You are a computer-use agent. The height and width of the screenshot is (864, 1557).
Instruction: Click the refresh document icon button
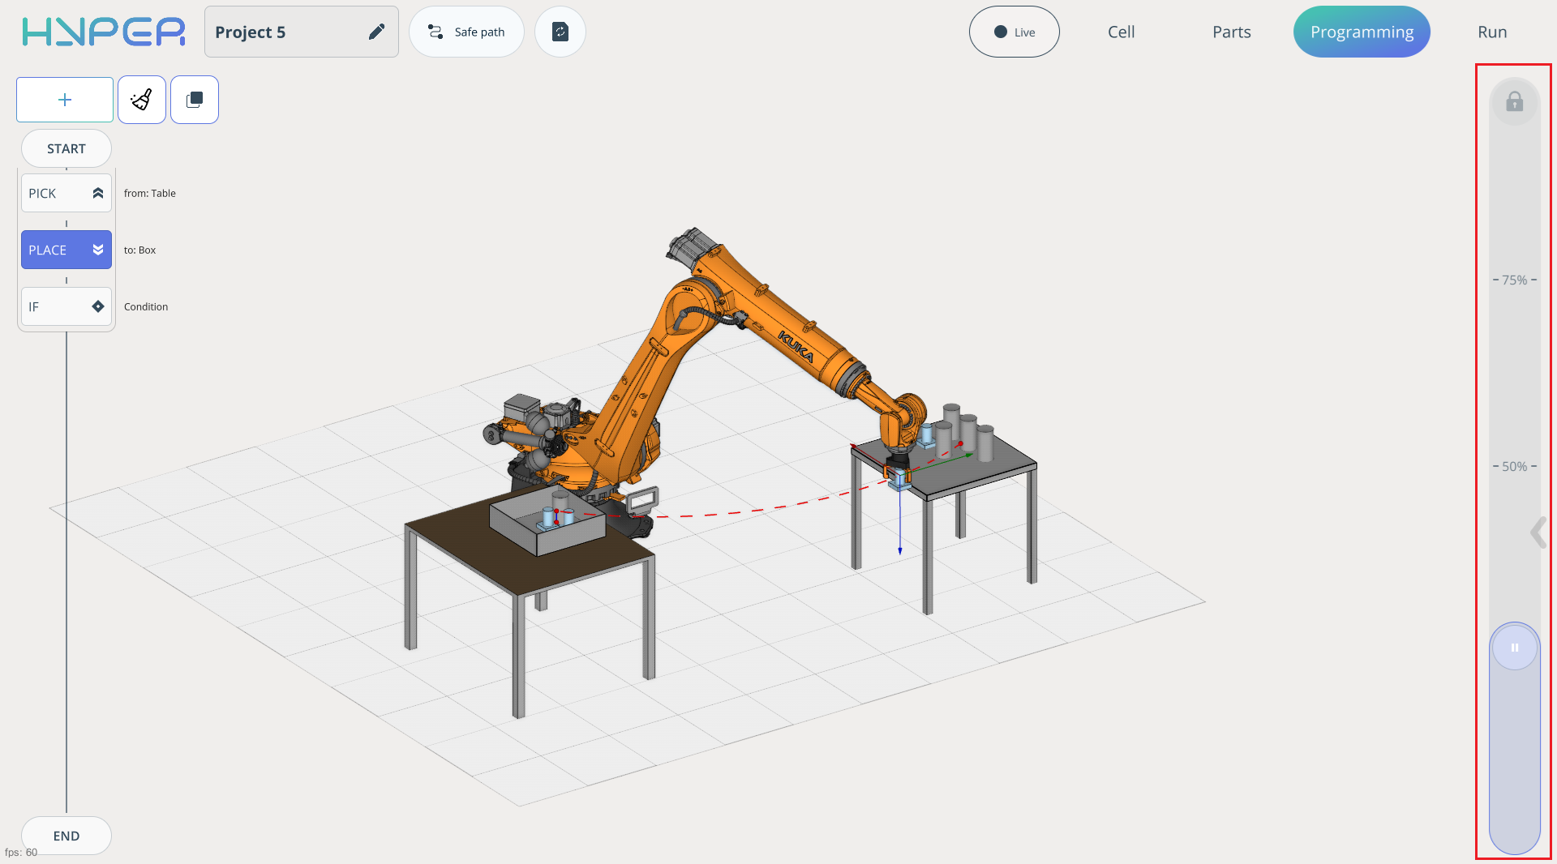[x=560, y=32]
